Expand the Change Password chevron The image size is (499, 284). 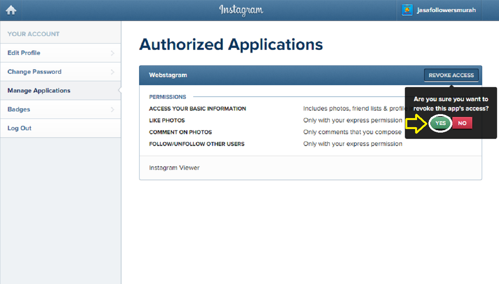(x=113, y=72)
